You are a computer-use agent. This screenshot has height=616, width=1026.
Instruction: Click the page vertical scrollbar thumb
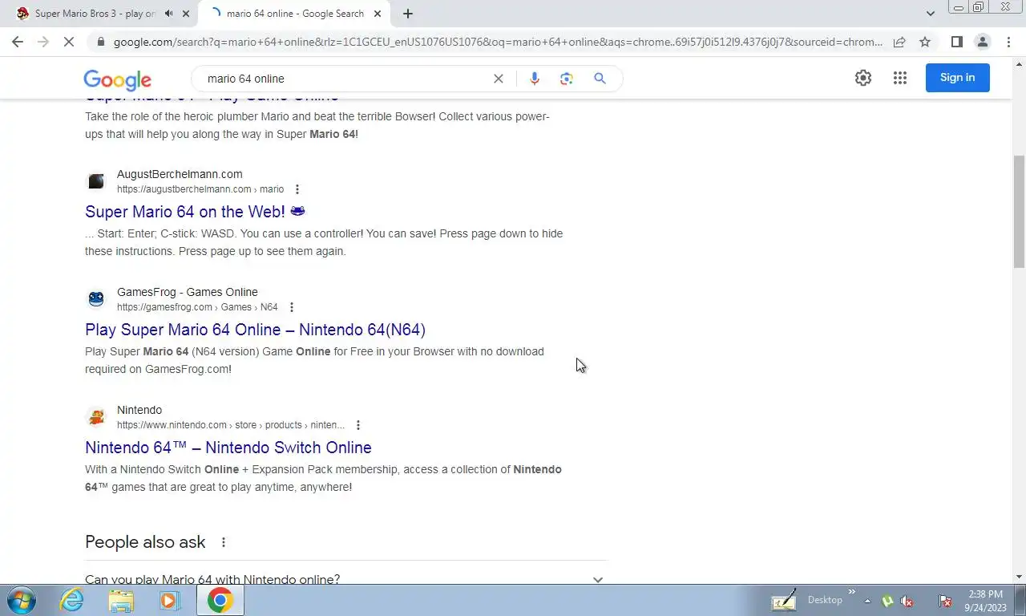pos(1019,211)
